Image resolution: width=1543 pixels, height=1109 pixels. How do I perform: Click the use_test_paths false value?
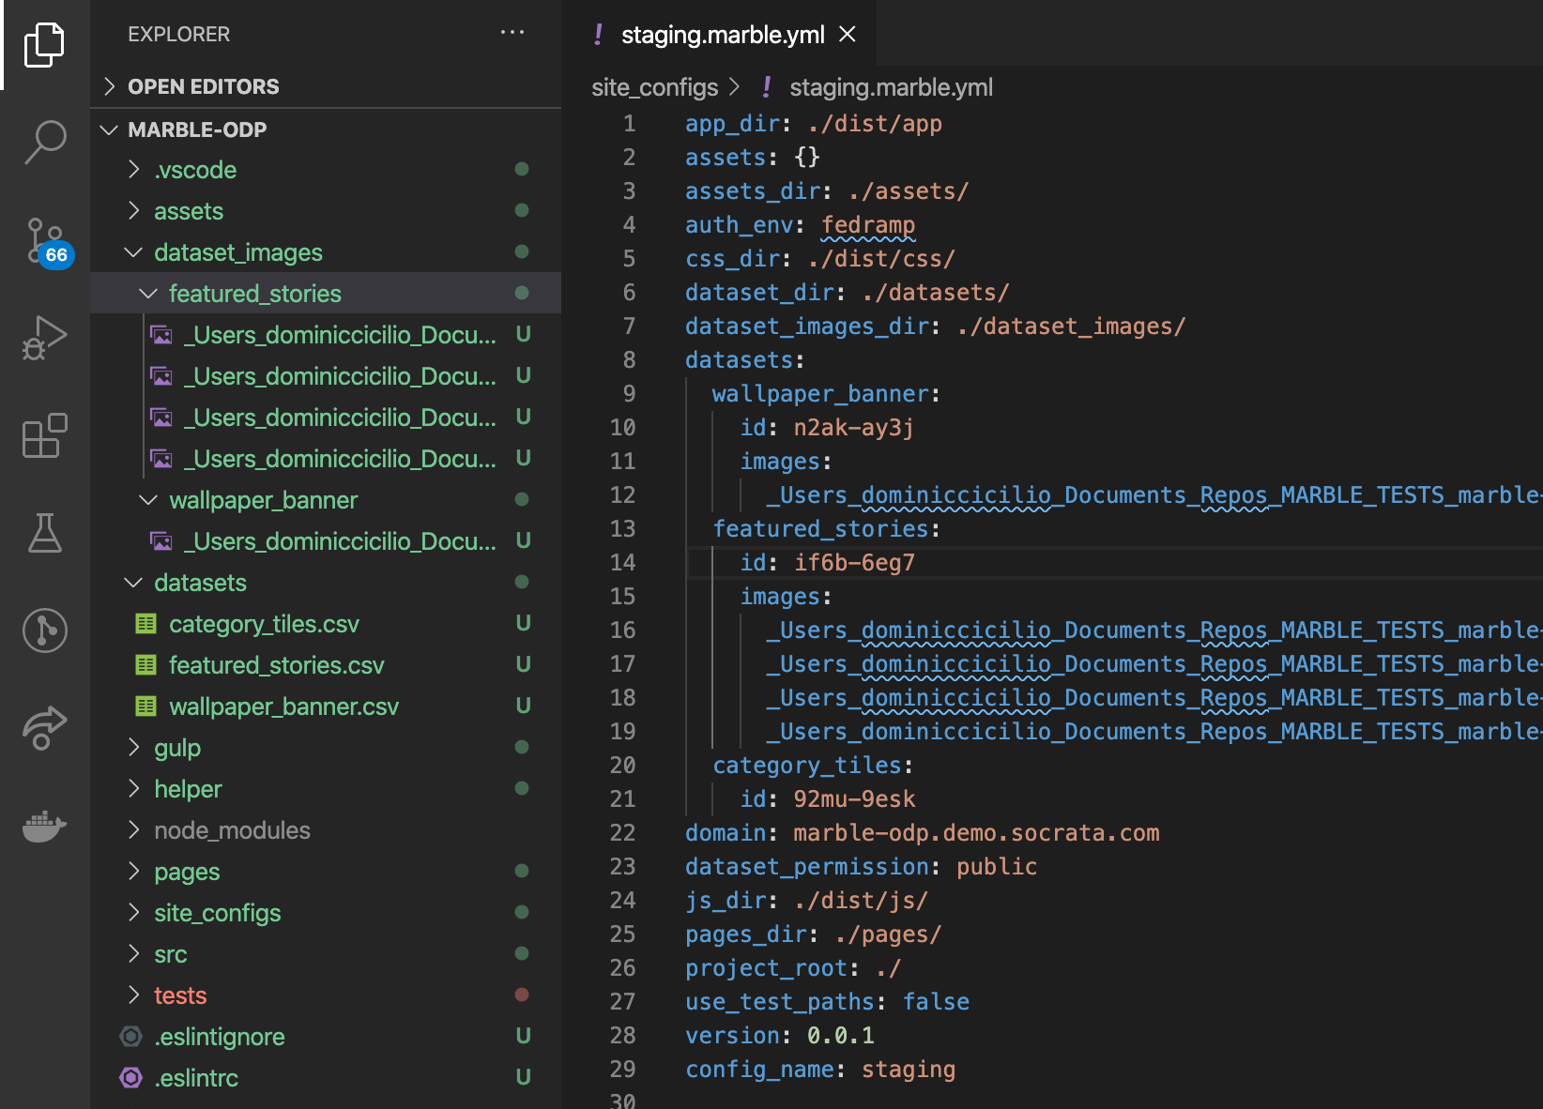tap(936, 1002)
